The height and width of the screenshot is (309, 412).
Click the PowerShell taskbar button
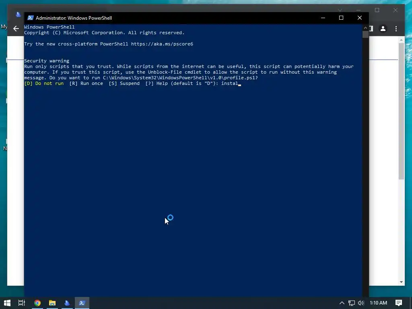coord(82,303)
